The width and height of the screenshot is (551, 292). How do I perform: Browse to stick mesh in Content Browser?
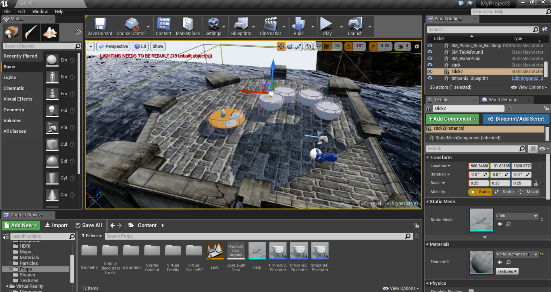pos(508,224)
